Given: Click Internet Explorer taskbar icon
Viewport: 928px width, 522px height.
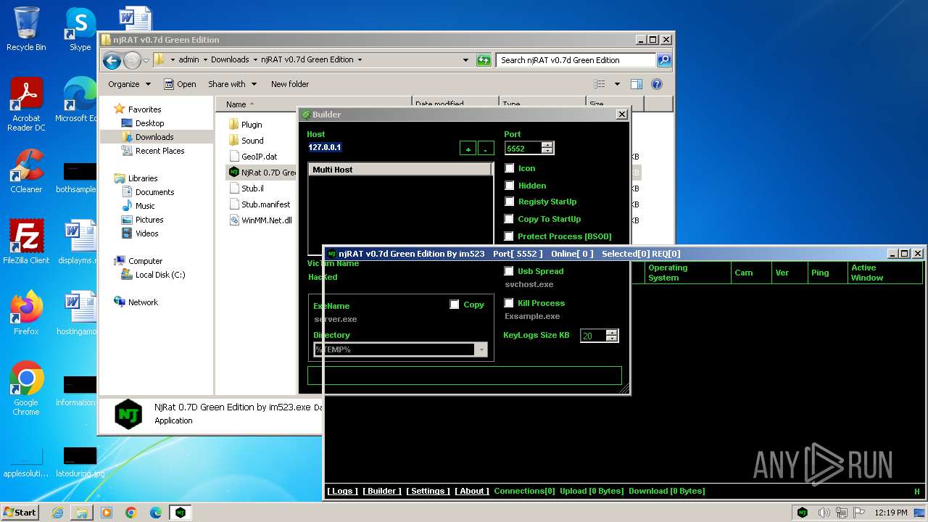Looking at the screenshot, I should click(x=57, y=513).
